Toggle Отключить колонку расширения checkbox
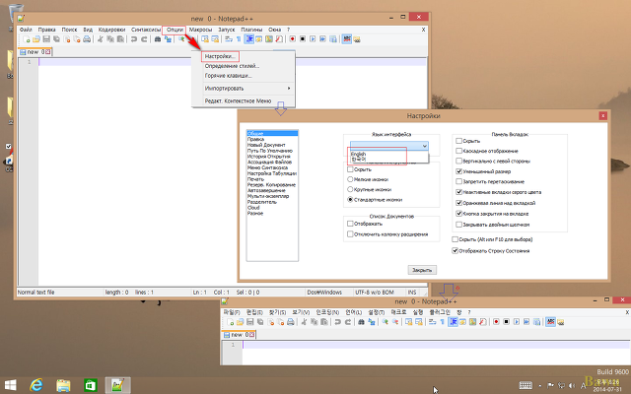 tap(350, 234)
